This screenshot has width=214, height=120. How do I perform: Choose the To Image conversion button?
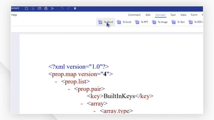[160, 22]
